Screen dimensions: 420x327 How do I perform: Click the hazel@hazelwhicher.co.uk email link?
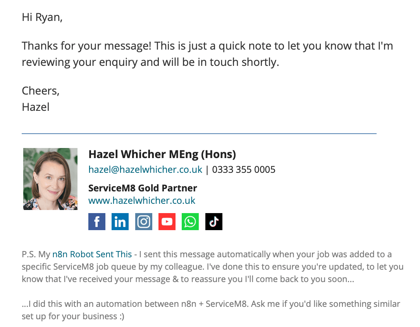click(x=145, y=170)
